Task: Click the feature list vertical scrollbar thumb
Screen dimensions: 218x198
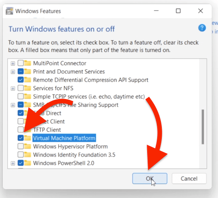Action: pyautogui.click(x=203, y=127)
